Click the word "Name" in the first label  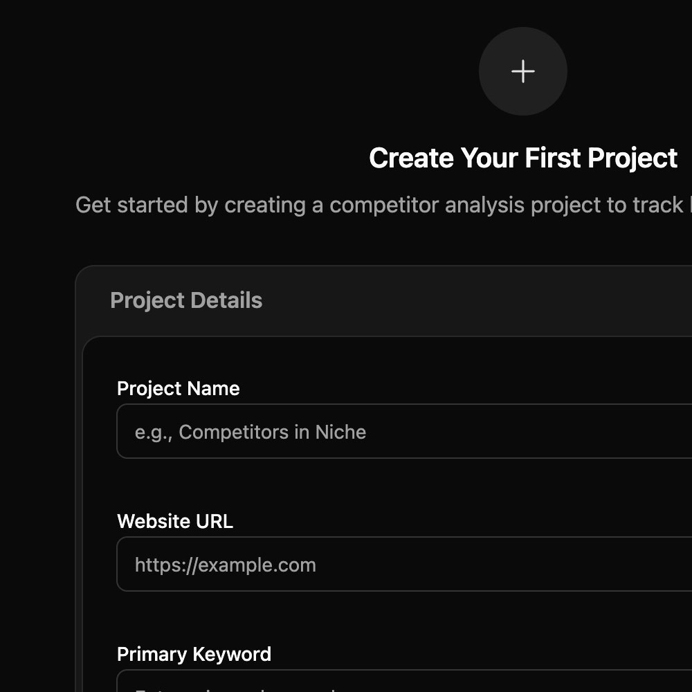pyautogui.click(x=217, y=389)
